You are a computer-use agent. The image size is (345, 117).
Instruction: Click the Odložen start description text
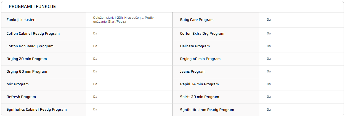123,20
